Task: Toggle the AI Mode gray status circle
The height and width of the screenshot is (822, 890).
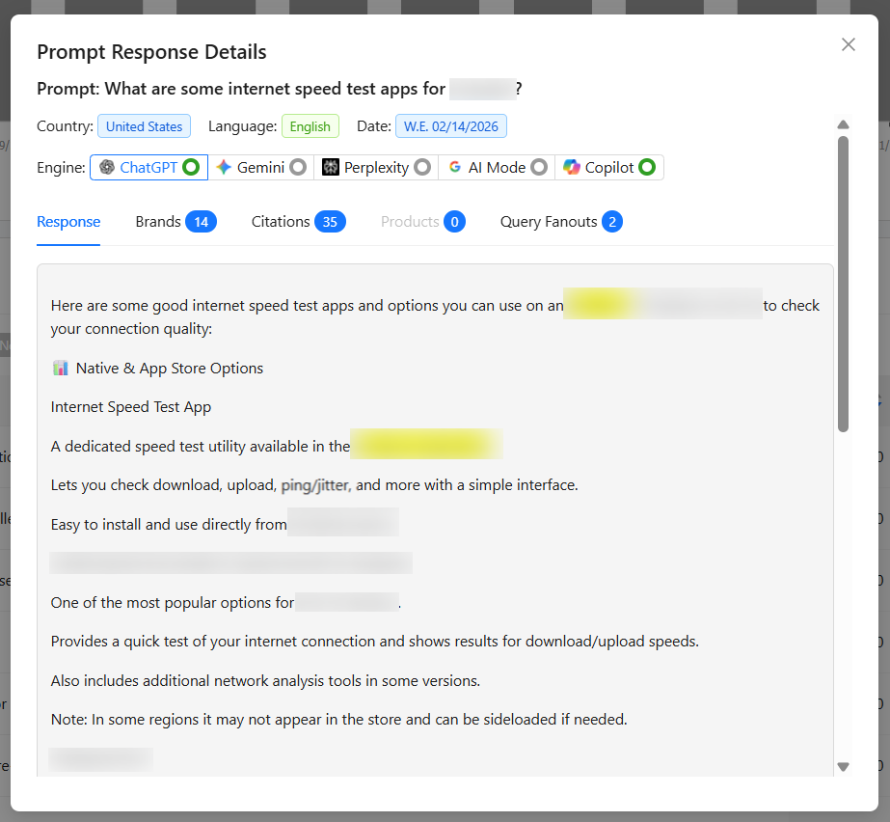Action: point(539,168)
